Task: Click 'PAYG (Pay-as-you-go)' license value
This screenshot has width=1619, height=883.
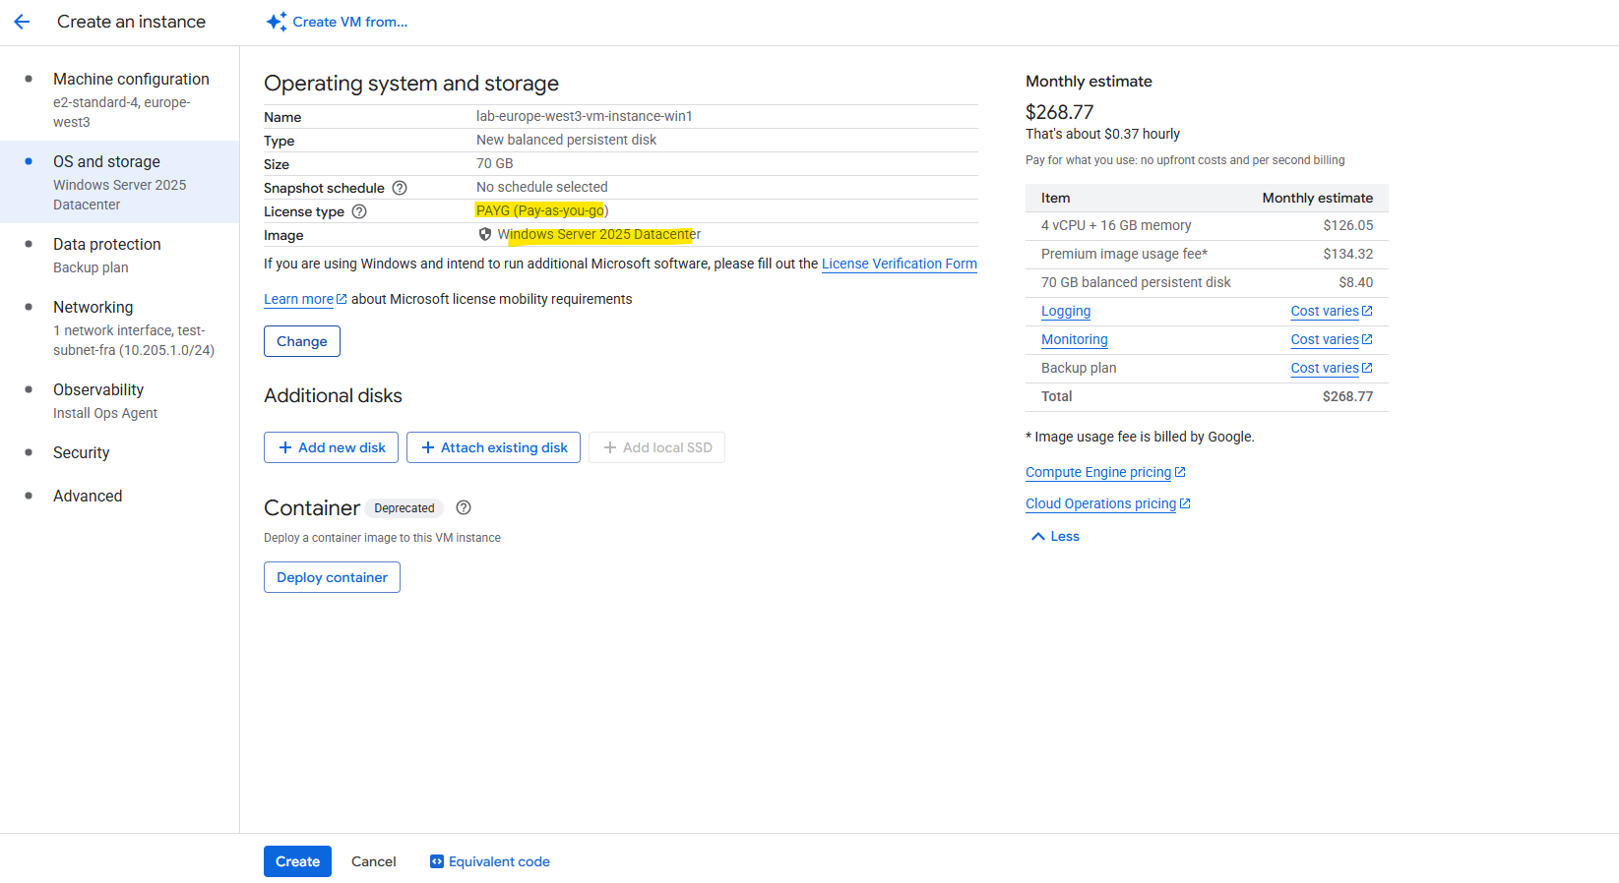Action: click(542, 210)
